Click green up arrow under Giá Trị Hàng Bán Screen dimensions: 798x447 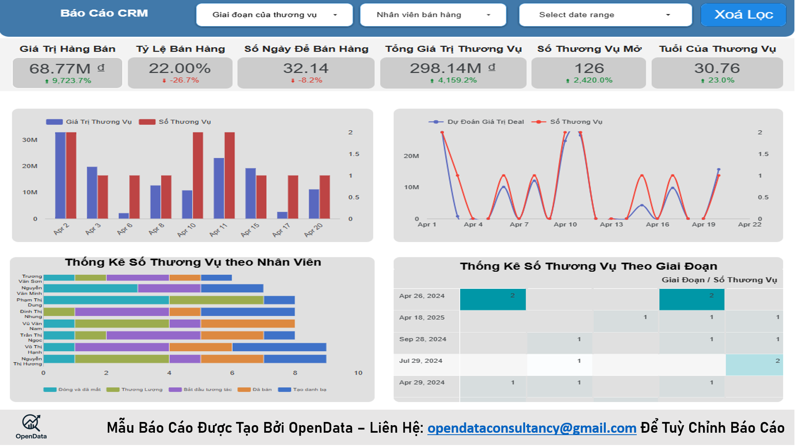point(47,81)
